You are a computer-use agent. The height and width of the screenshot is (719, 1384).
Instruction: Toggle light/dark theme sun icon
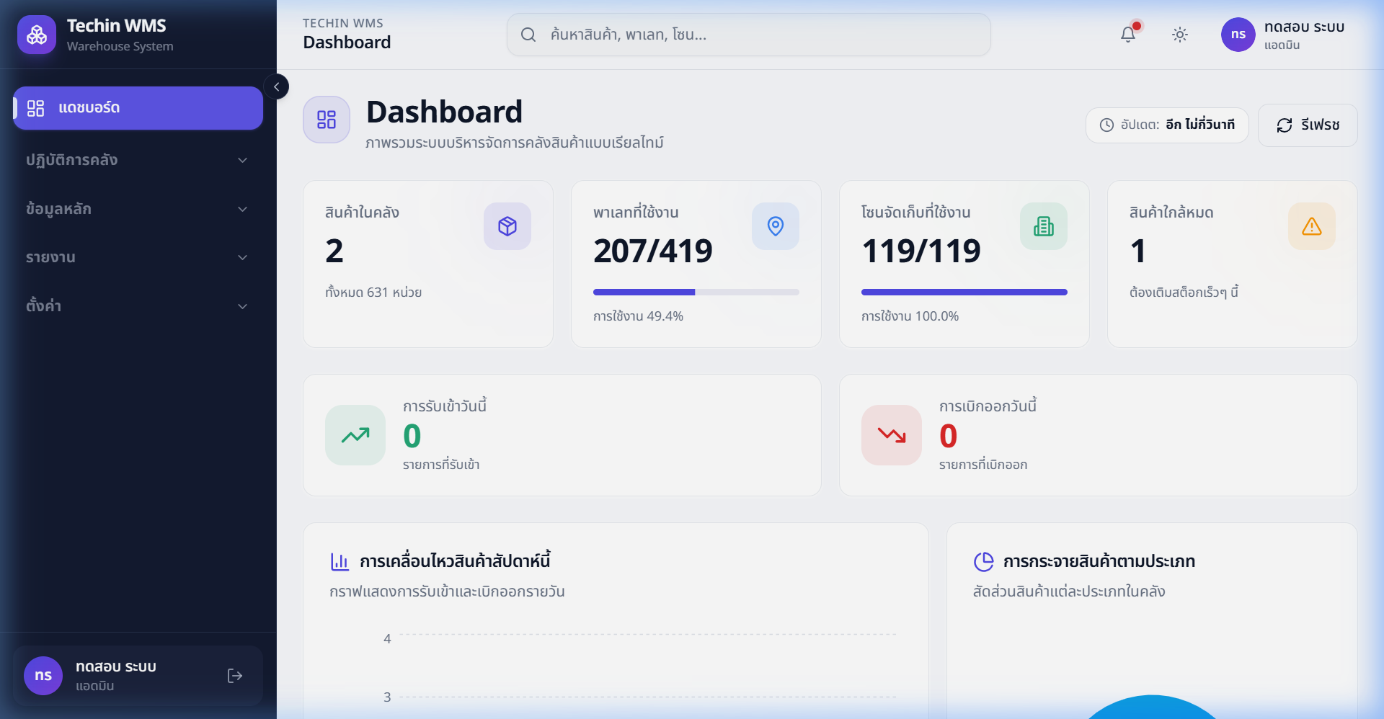1180,35
